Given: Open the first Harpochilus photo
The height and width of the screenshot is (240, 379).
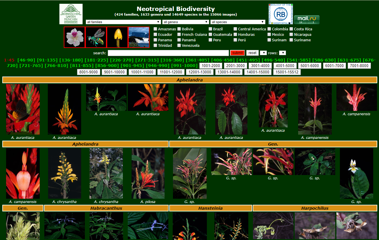Looking at the screenshot, I should pos(273,226).
